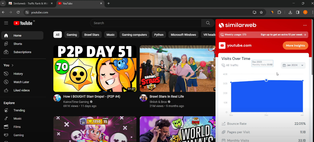314x142 pixels.
Task: Toggle the browser side panel
Action: point(298,12)
